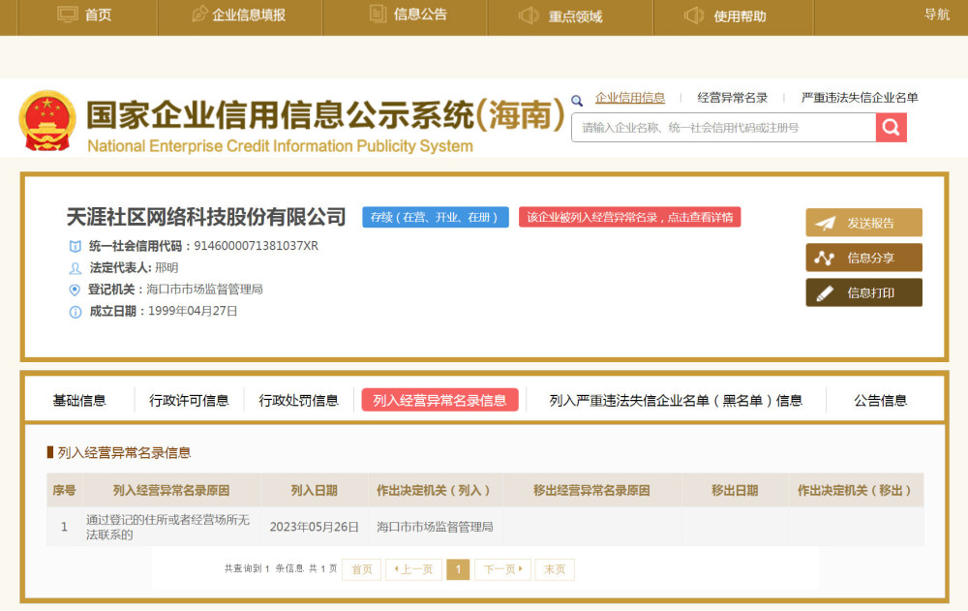
Task: Switch to the 公告信息 tab
Action: click(x=880, y=400)
